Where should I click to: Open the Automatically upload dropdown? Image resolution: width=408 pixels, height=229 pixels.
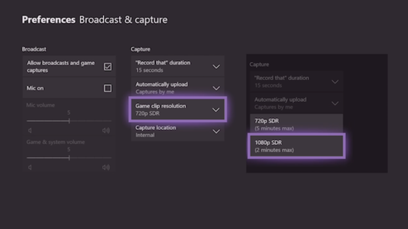(216, 88)
